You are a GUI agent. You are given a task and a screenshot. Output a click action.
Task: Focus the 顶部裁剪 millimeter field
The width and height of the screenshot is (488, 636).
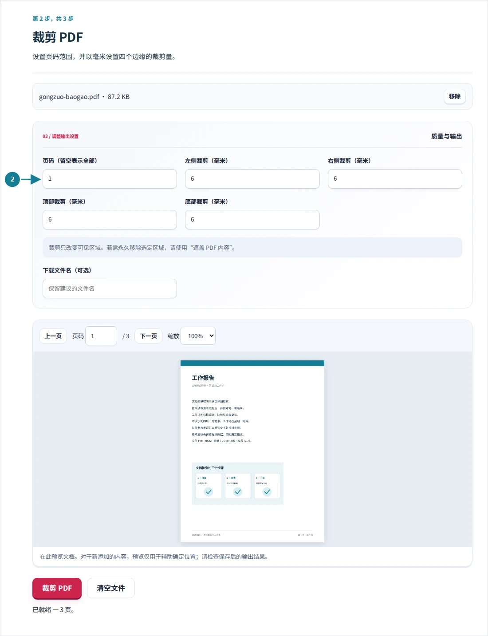point(110,220)
